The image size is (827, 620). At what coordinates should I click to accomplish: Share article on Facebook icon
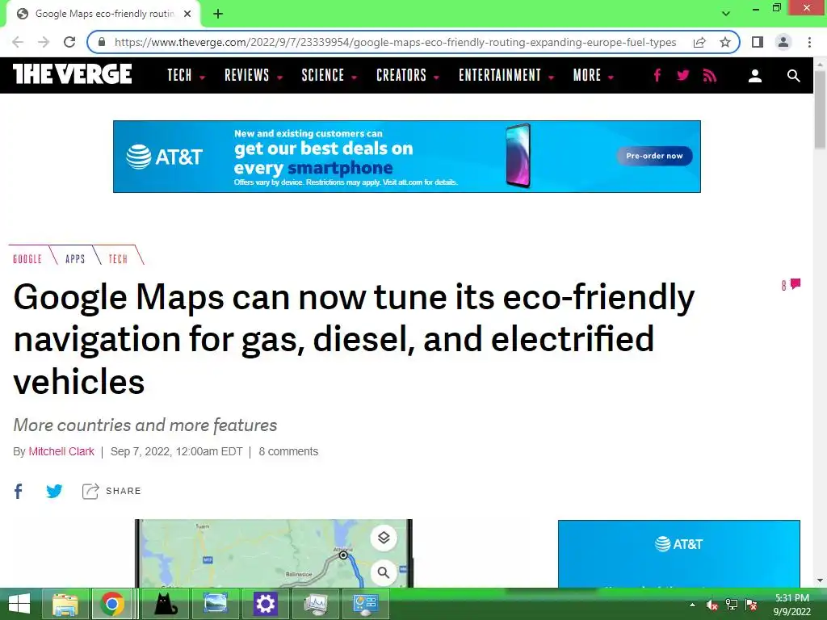tap(19, 492)
